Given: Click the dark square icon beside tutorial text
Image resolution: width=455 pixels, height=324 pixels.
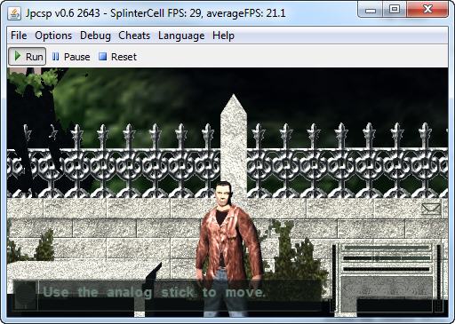Looking at the screenshot, I should 25,295.
